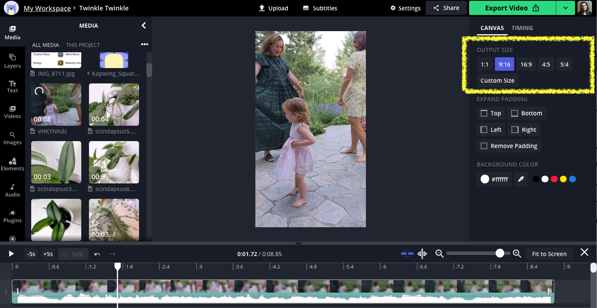This screenshot has width=597, height=308.
Task: Click the Fit to Screen button
Action: point(549,254)
